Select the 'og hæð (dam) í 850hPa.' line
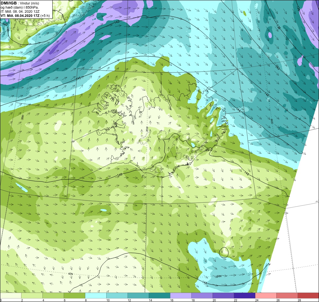 tap(20, 7)
